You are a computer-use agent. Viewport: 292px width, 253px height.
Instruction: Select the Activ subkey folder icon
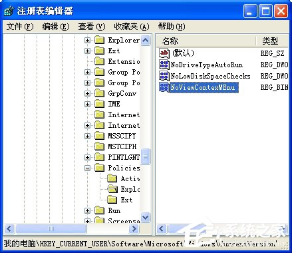click(x=112, y=178)
